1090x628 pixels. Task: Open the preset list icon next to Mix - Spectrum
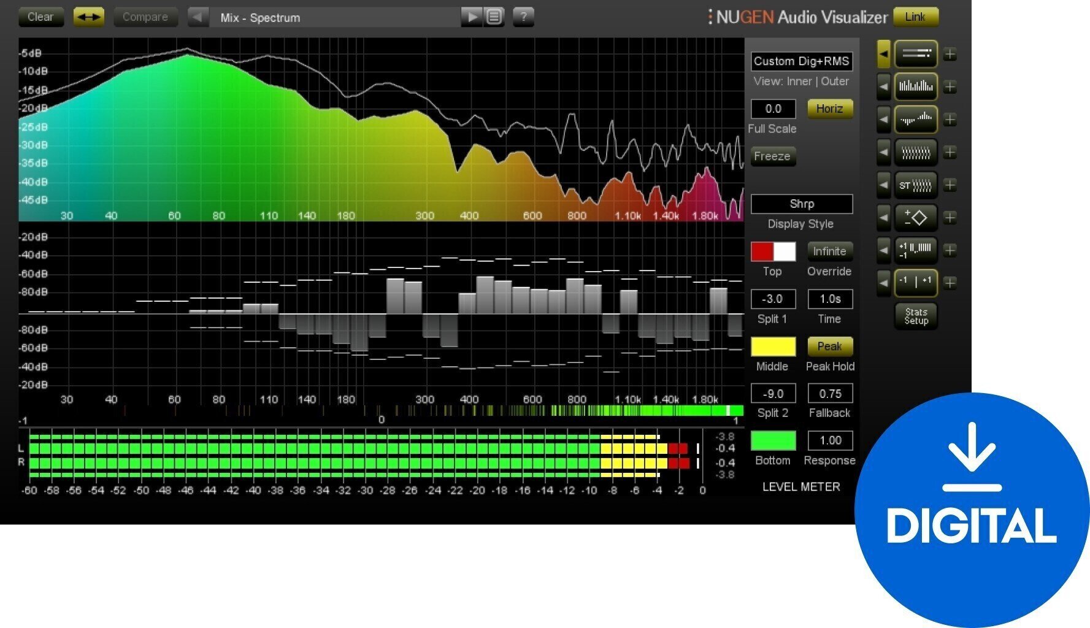(x=494, y=17)
